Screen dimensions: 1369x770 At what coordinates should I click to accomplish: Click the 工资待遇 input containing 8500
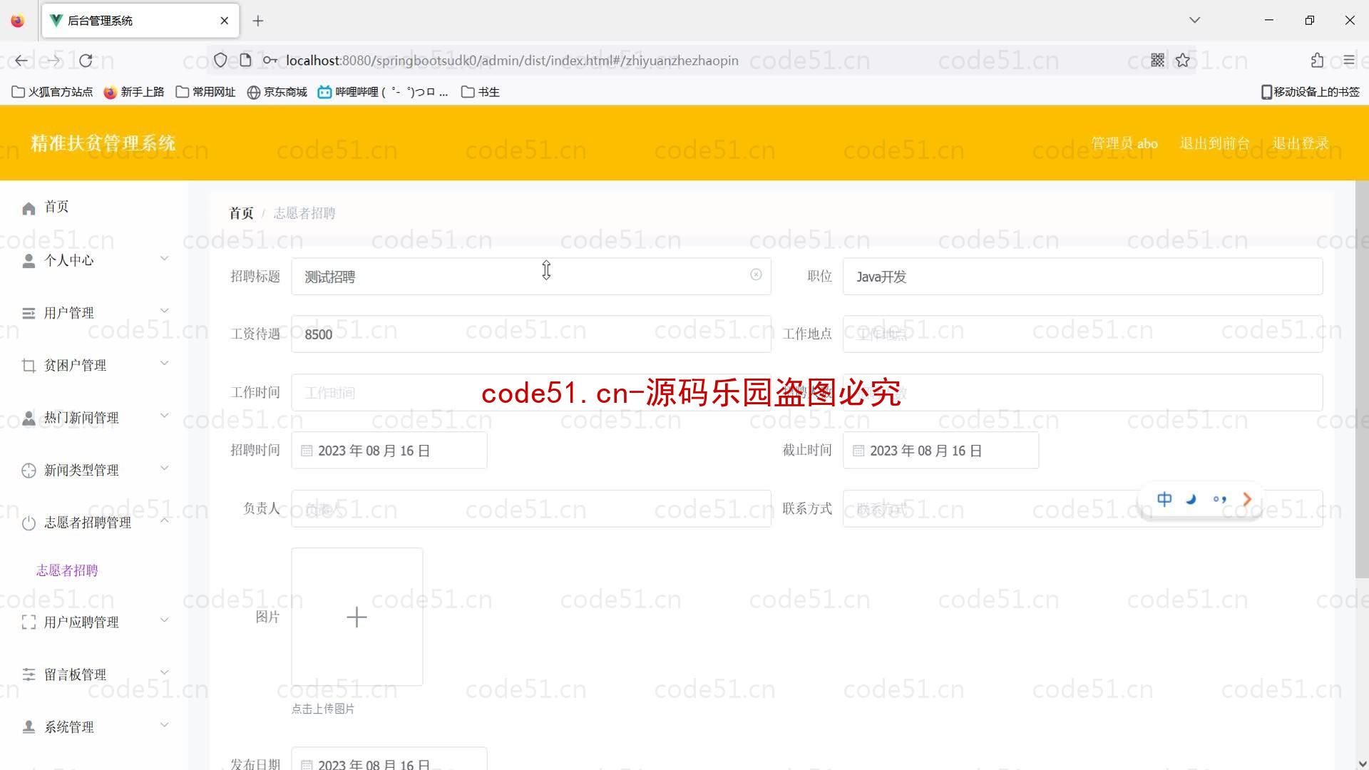point(530,334)
